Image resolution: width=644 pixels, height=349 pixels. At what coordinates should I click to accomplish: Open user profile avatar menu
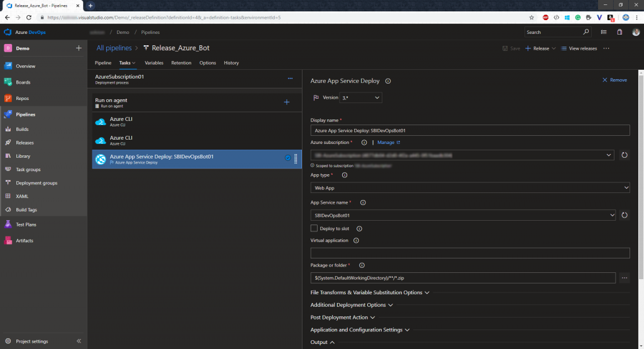pyautogui.click(x=636, y=32)
